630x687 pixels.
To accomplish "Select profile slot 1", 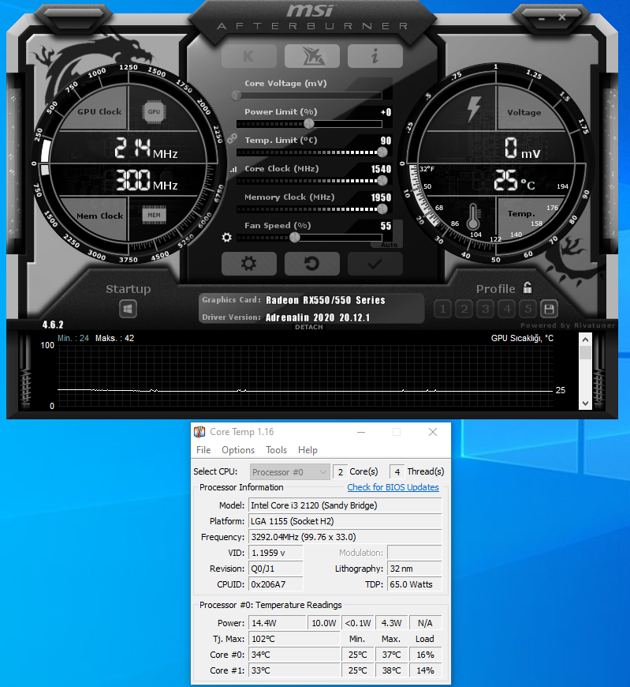I will click(x=443, y=310).
